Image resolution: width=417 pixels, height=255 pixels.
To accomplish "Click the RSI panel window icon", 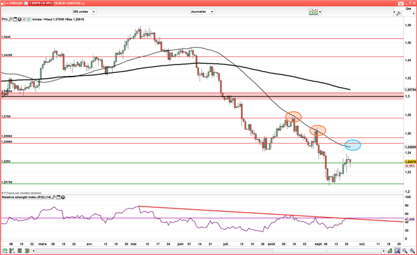I will coord(58,197).
